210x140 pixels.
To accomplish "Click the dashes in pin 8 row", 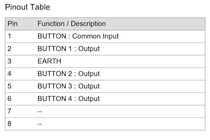I will [40, 124].
